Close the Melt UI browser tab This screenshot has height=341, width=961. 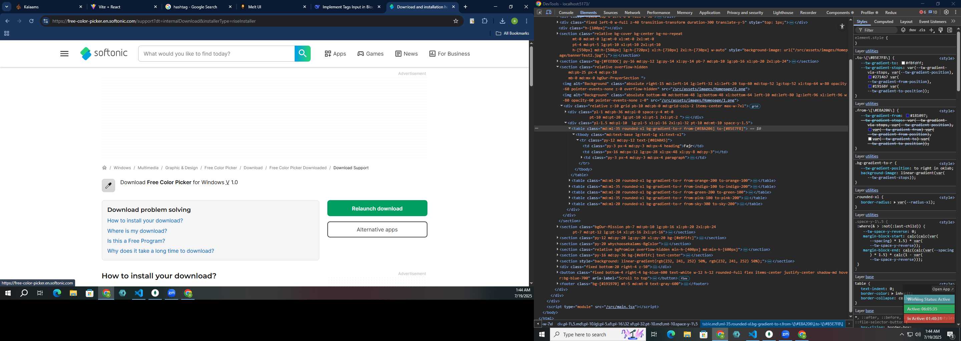coord(304,7)
